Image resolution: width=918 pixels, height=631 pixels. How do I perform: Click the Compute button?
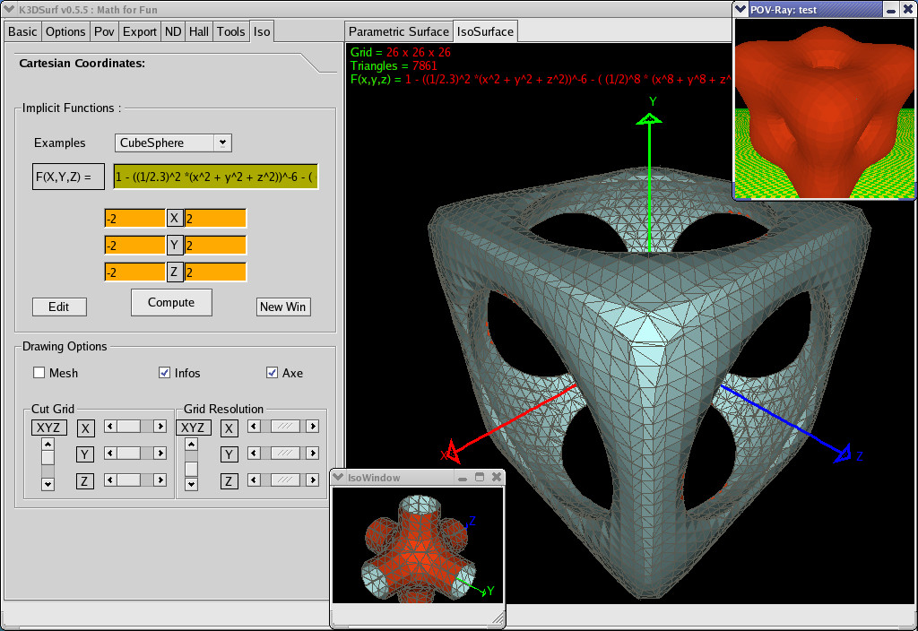171,303
